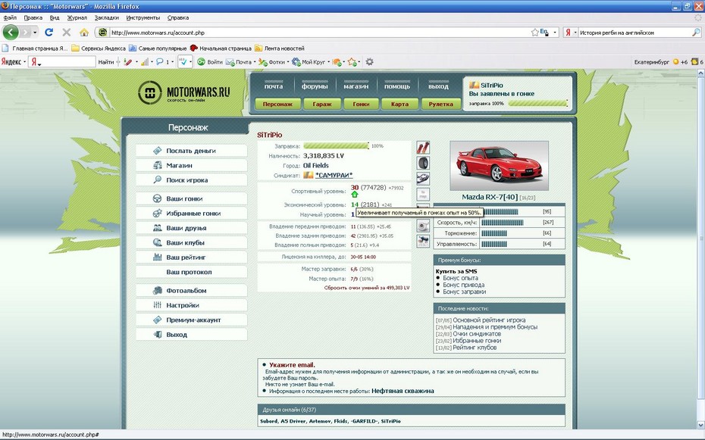Click the syndicate emblem next to *САМУРАИ*
The width and height of the screenshot is (705, 440).
[309, 175]
